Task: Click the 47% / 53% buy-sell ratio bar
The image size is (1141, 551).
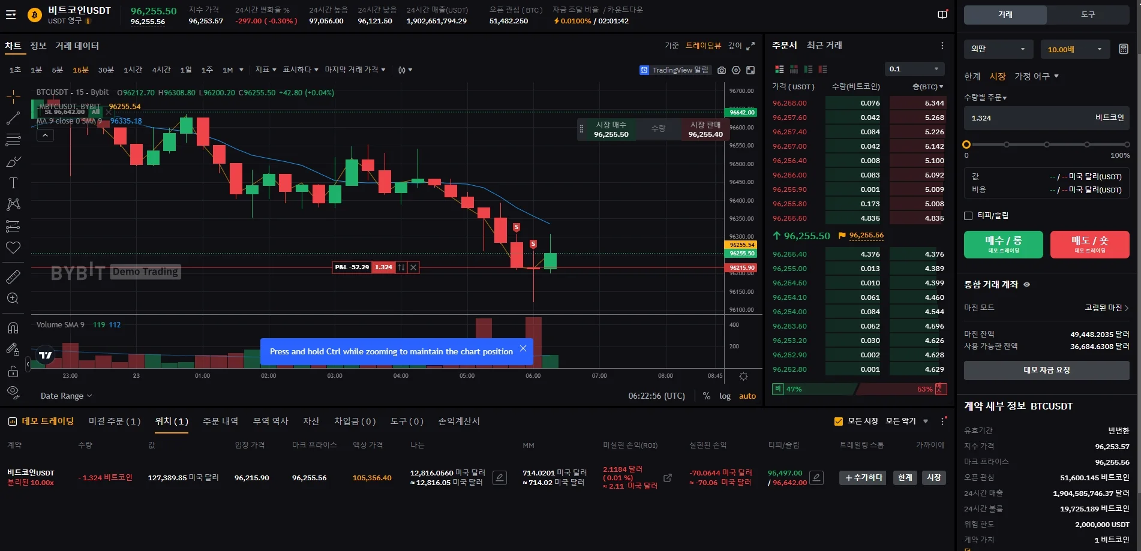Action: [x=859, y=389]
